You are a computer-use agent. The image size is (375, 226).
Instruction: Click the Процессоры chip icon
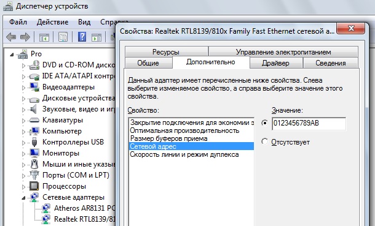(x=34, y=186)
